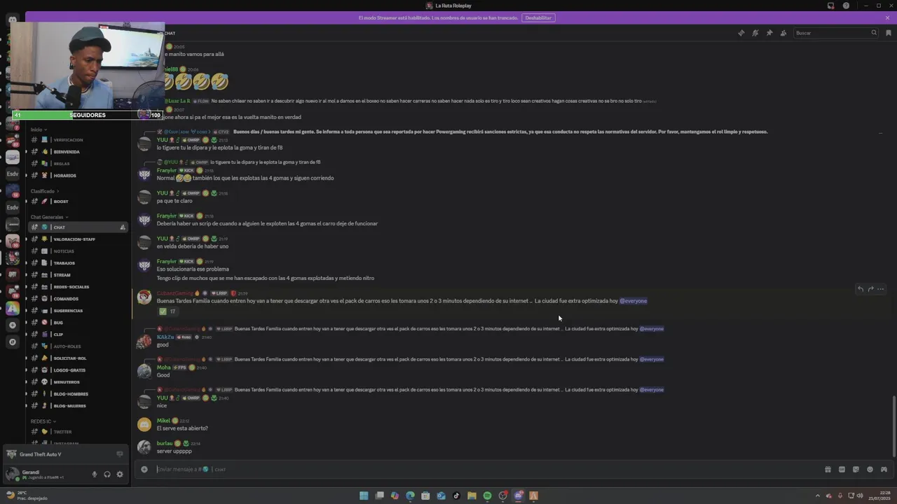The width and height of the screenshot is (897, 504).
Task: Open the SOLICITAR-ROL channel
Action: (x=77, y=358)
